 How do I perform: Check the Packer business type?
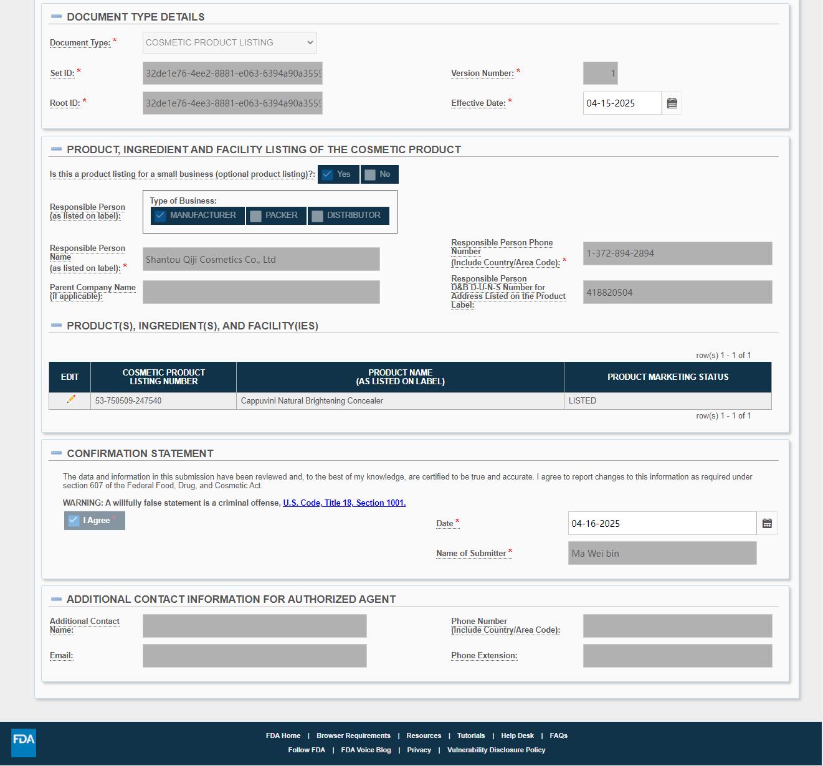click(x=256, y=215)
